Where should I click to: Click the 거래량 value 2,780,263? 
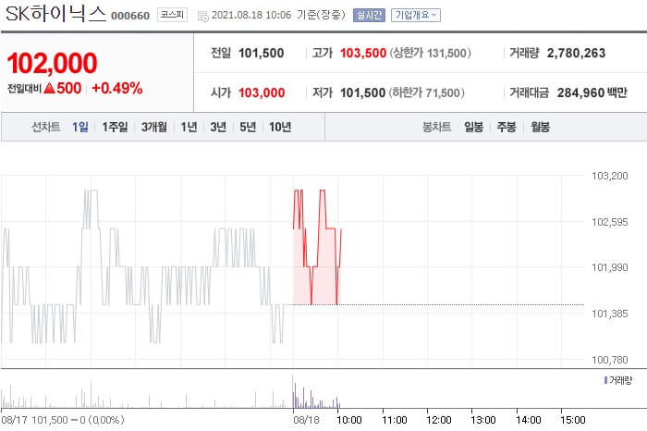click(x=576, y=54)
